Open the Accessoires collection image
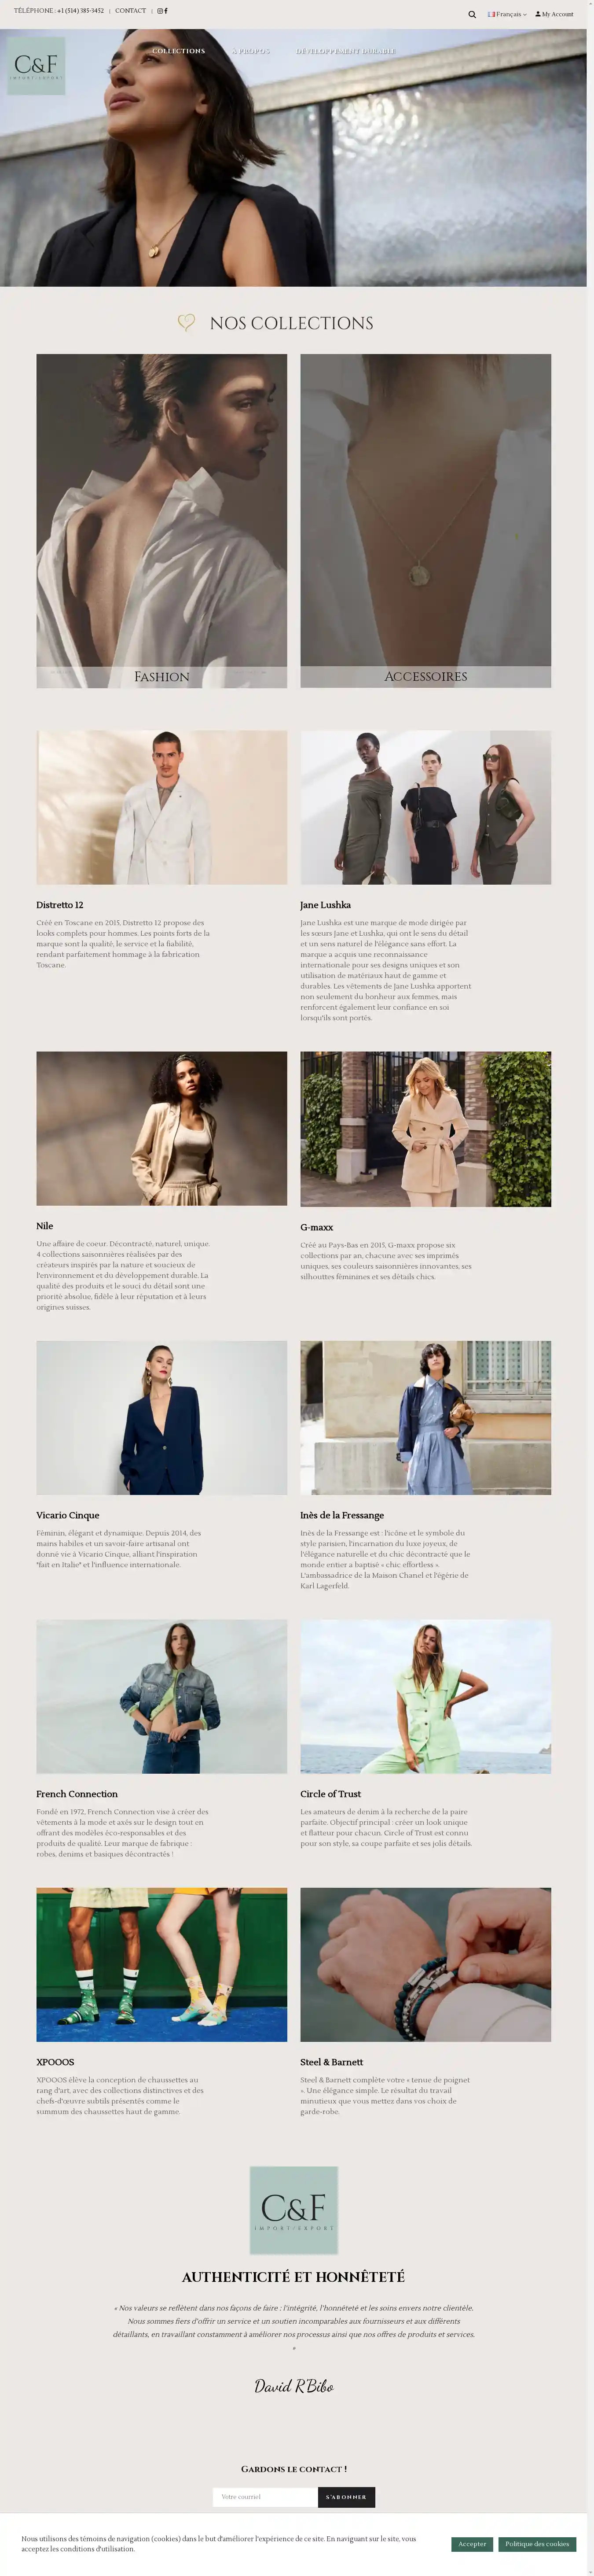Screen dimensions: 594x2576 click(426, 520)
